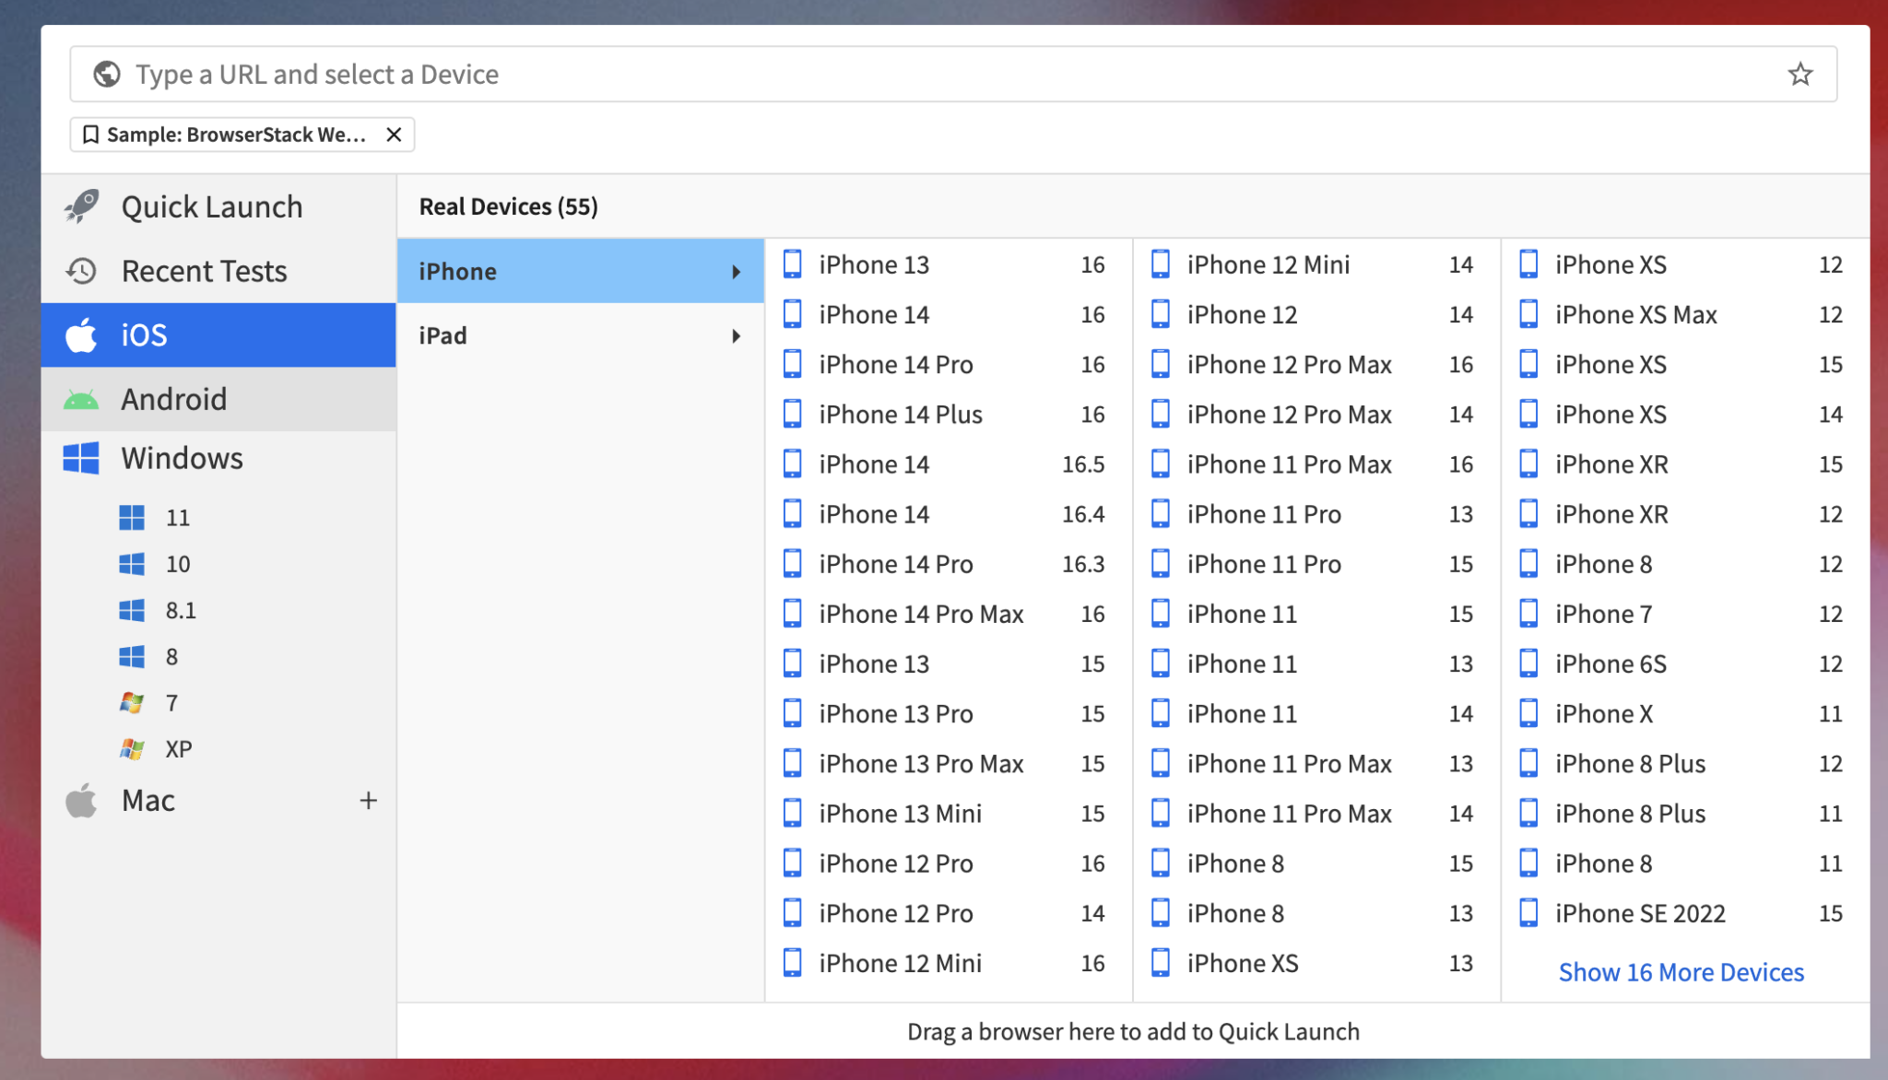Select Windows 8.1 from the sidebar

[181, 610]
